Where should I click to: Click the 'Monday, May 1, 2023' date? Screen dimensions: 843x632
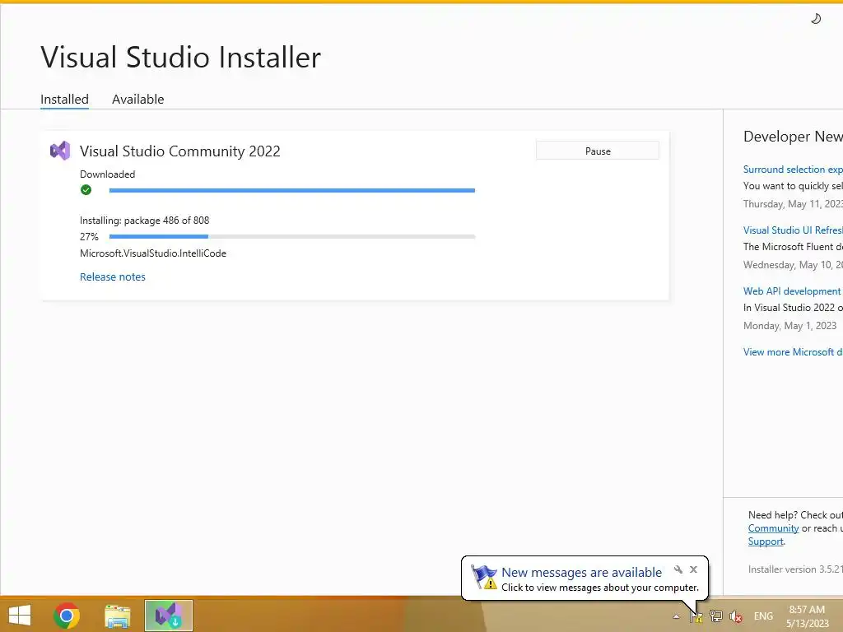coord(789,326)
